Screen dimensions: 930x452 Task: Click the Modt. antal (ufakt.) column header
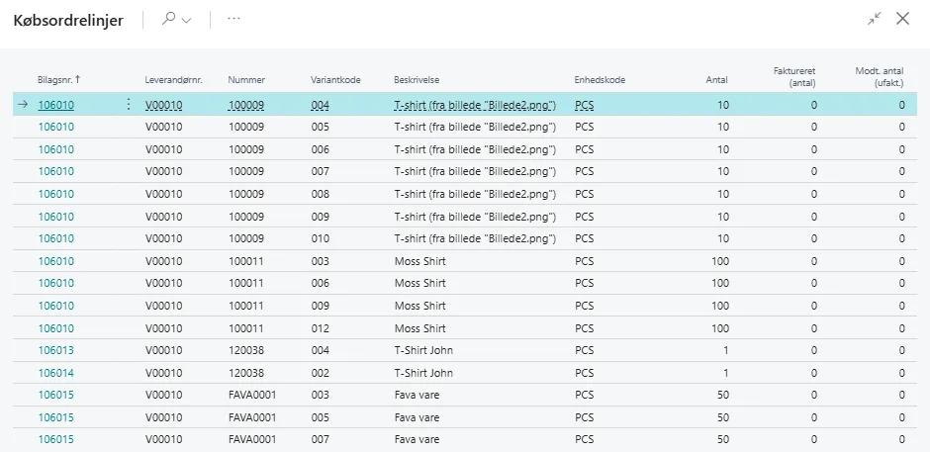(880, 77)
